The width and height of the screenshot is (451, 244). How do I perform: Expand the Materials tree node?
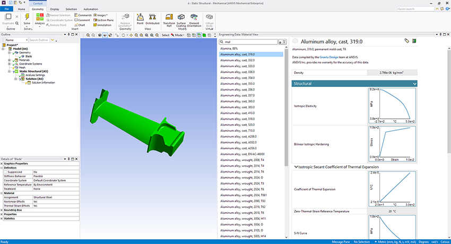9,60
